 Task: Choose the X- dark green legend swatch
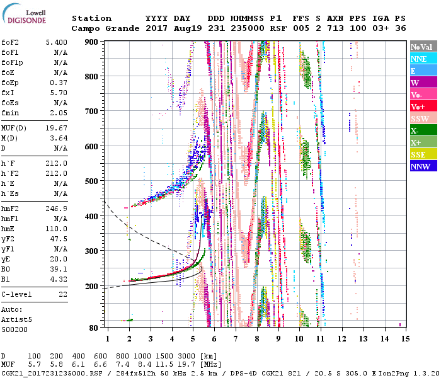click(x=423, y=130)
